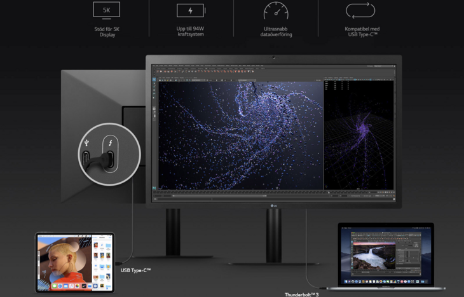464x297 pixels.
Task: Click the USB Type-C compatibility loop icon
Action: 360,10
